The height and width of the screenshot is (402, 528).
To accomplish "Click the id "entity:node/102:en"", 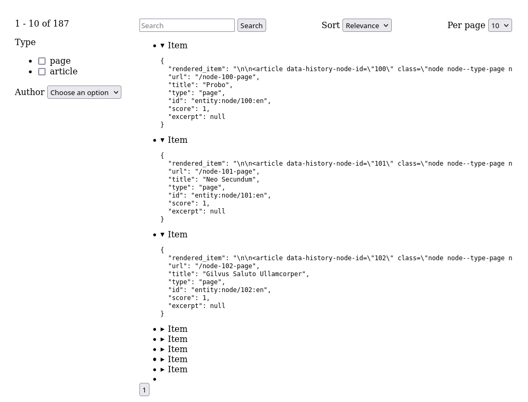I will [231, 290].
